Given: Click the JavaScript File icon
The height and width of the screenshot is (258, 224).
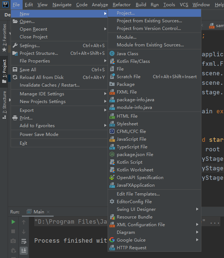Looking at the screenshot, I should pyautogui.click(x=112, y=139).
